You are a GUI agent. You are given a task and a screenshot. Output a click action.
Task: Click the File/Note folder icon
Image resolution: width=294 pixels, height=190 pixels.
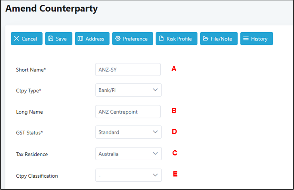click(206, 39)
